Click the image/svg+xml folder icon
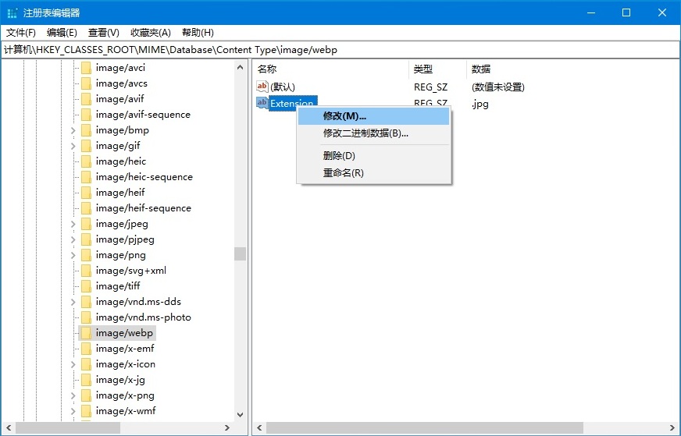 tap(86, 271)
